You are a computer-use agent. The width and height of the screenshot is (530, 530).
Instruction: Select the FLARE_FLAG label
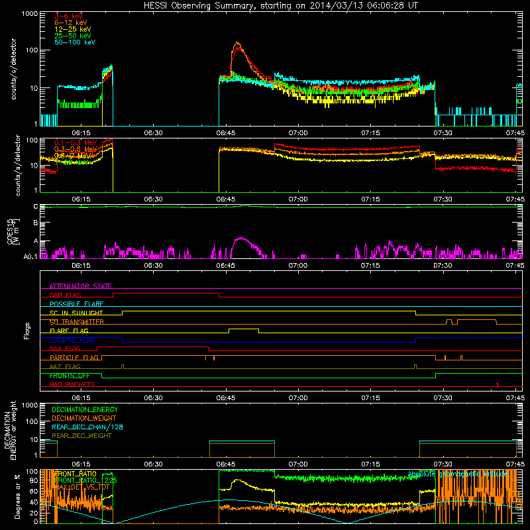tap(69, 331)
